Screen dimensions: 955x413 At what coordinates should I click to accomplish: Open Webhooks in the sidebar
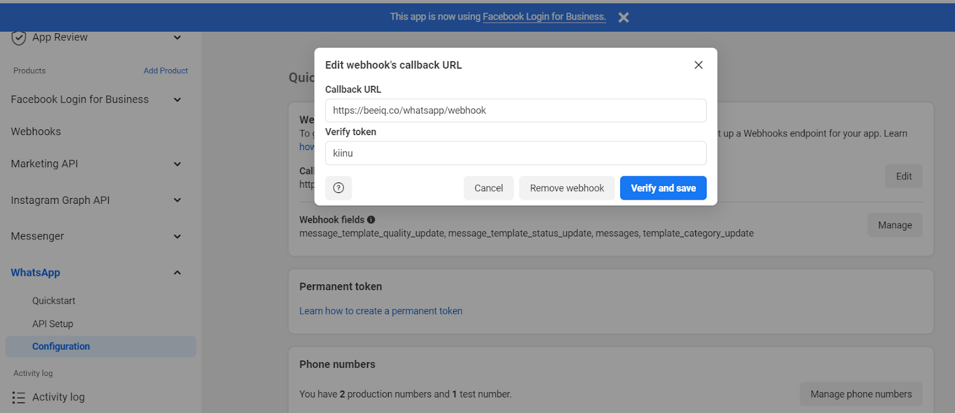[x=36, y=132]
